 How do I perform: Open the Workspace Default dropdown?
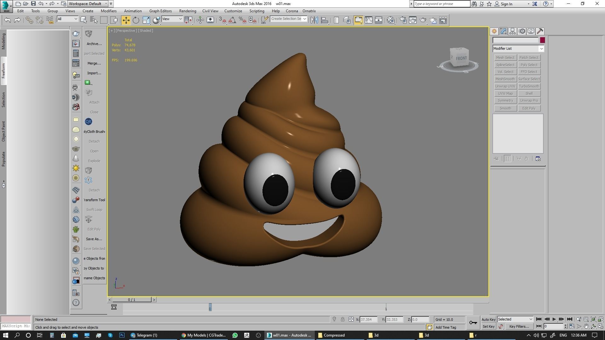coord(88,4)
